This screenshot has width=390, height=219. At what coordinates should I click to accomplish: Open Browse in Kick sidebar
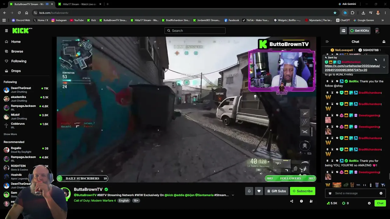14,51
